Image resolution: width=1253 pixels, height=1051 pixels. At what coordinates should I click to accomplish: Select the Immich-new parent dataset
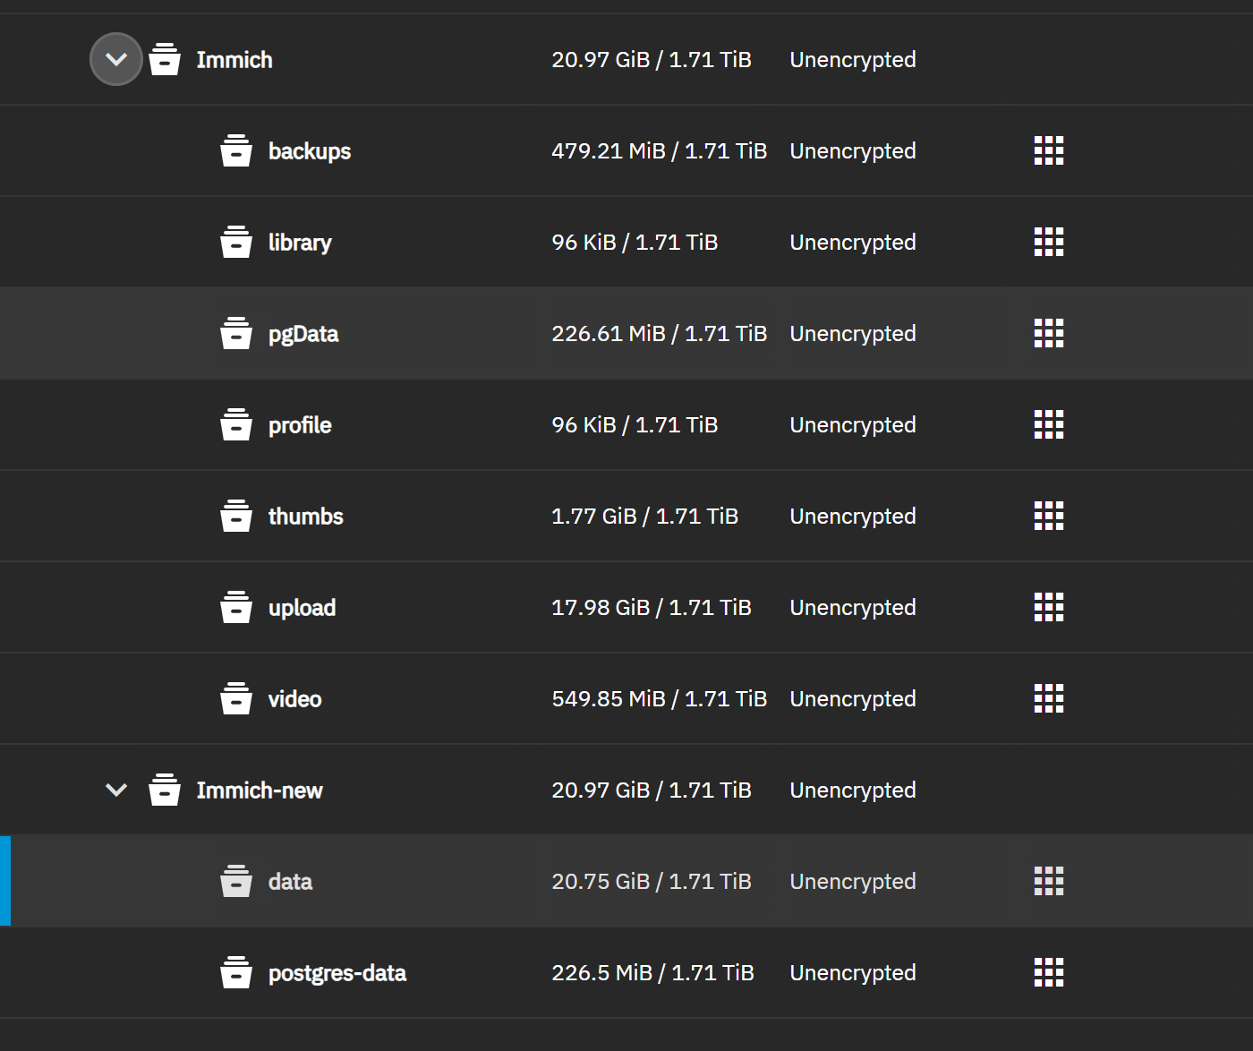[260, 790]
